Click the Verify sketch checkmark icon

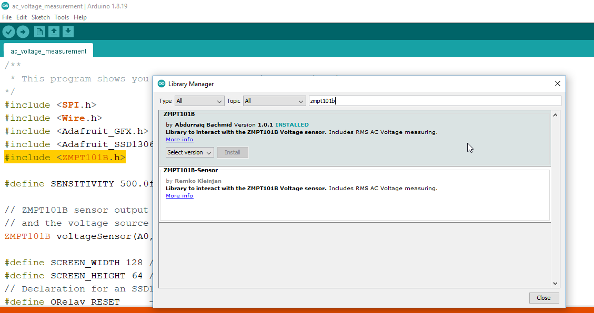point(9,32)
